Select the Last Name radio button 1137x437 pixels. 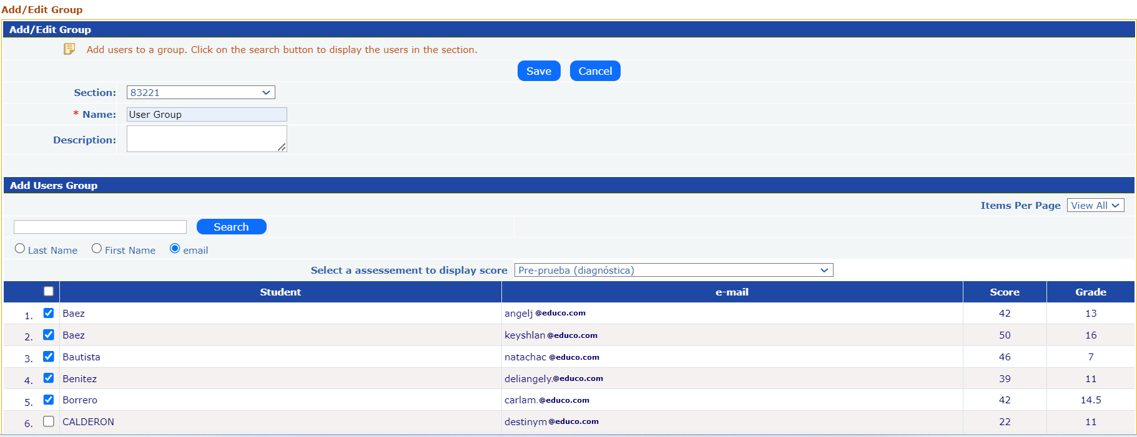(x=20, y=249)
